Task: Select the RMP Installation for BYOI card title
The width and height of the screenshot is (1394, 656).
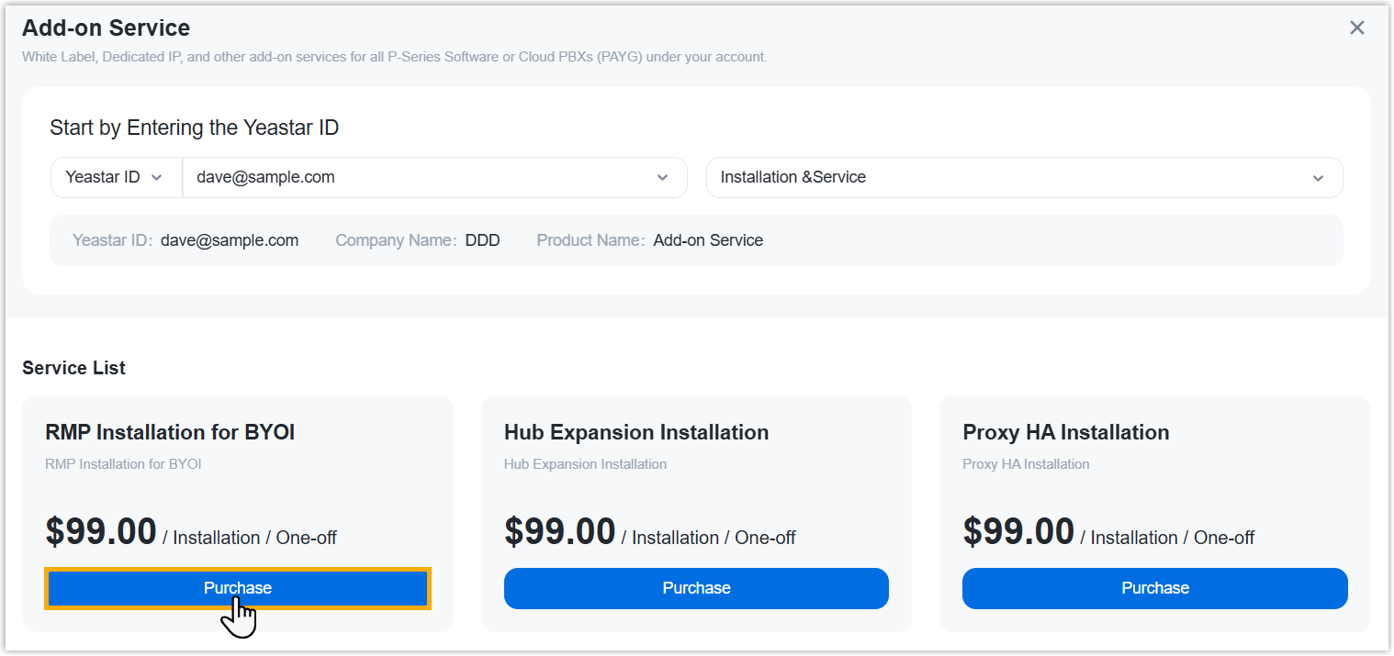Action: (170, 432)
